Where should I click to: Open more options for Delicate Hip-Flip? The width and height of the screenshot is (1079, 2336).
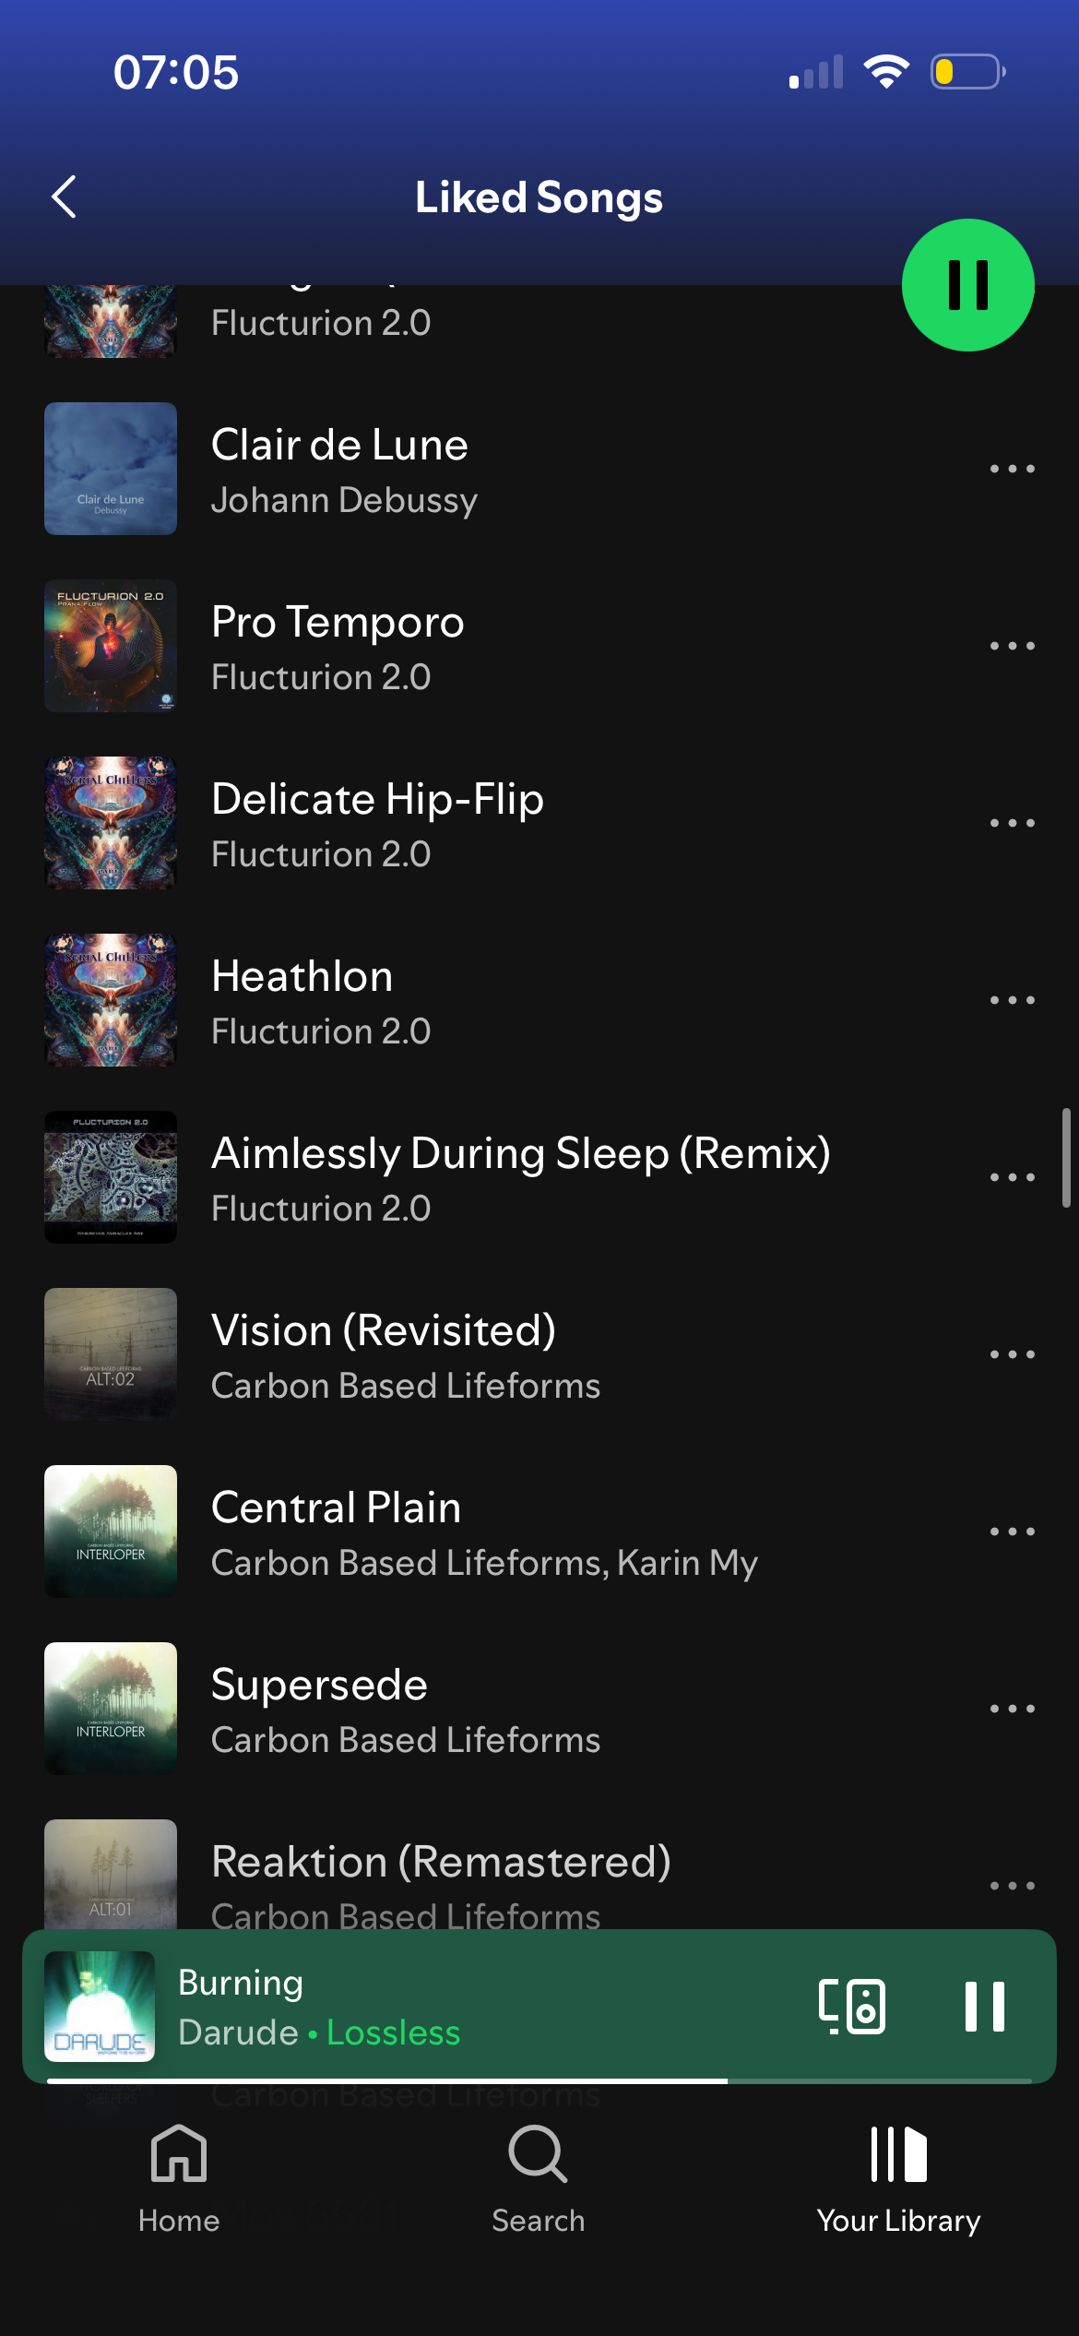1012,823
